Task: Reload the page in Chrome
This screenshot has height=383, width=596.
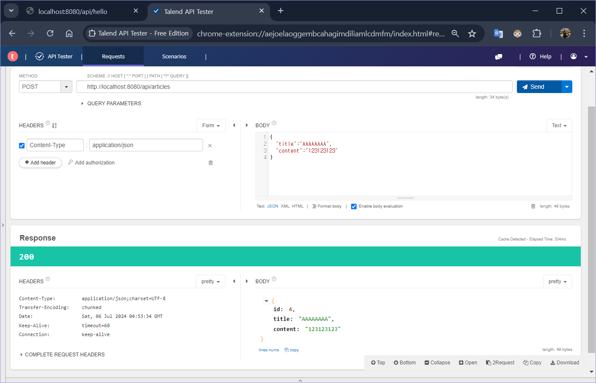Action: [x=50, y=33]
